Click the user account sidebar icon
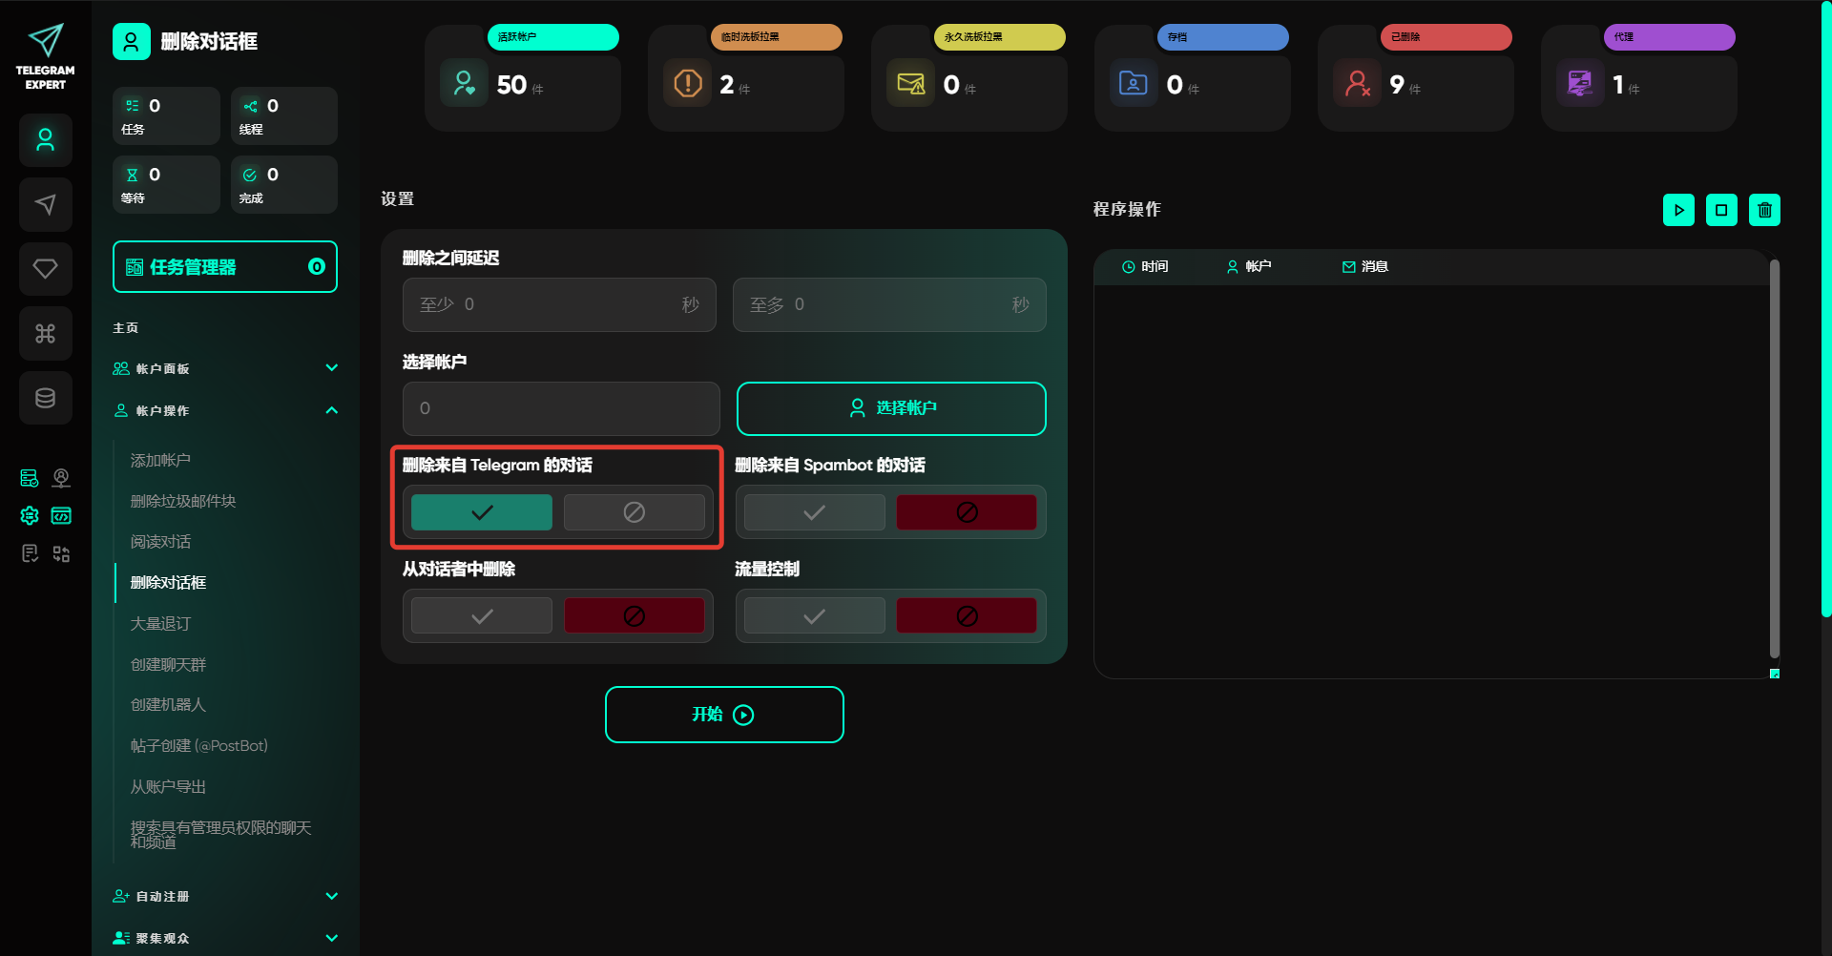Screen dimensions: 1832x956 [x=45, y=140]
